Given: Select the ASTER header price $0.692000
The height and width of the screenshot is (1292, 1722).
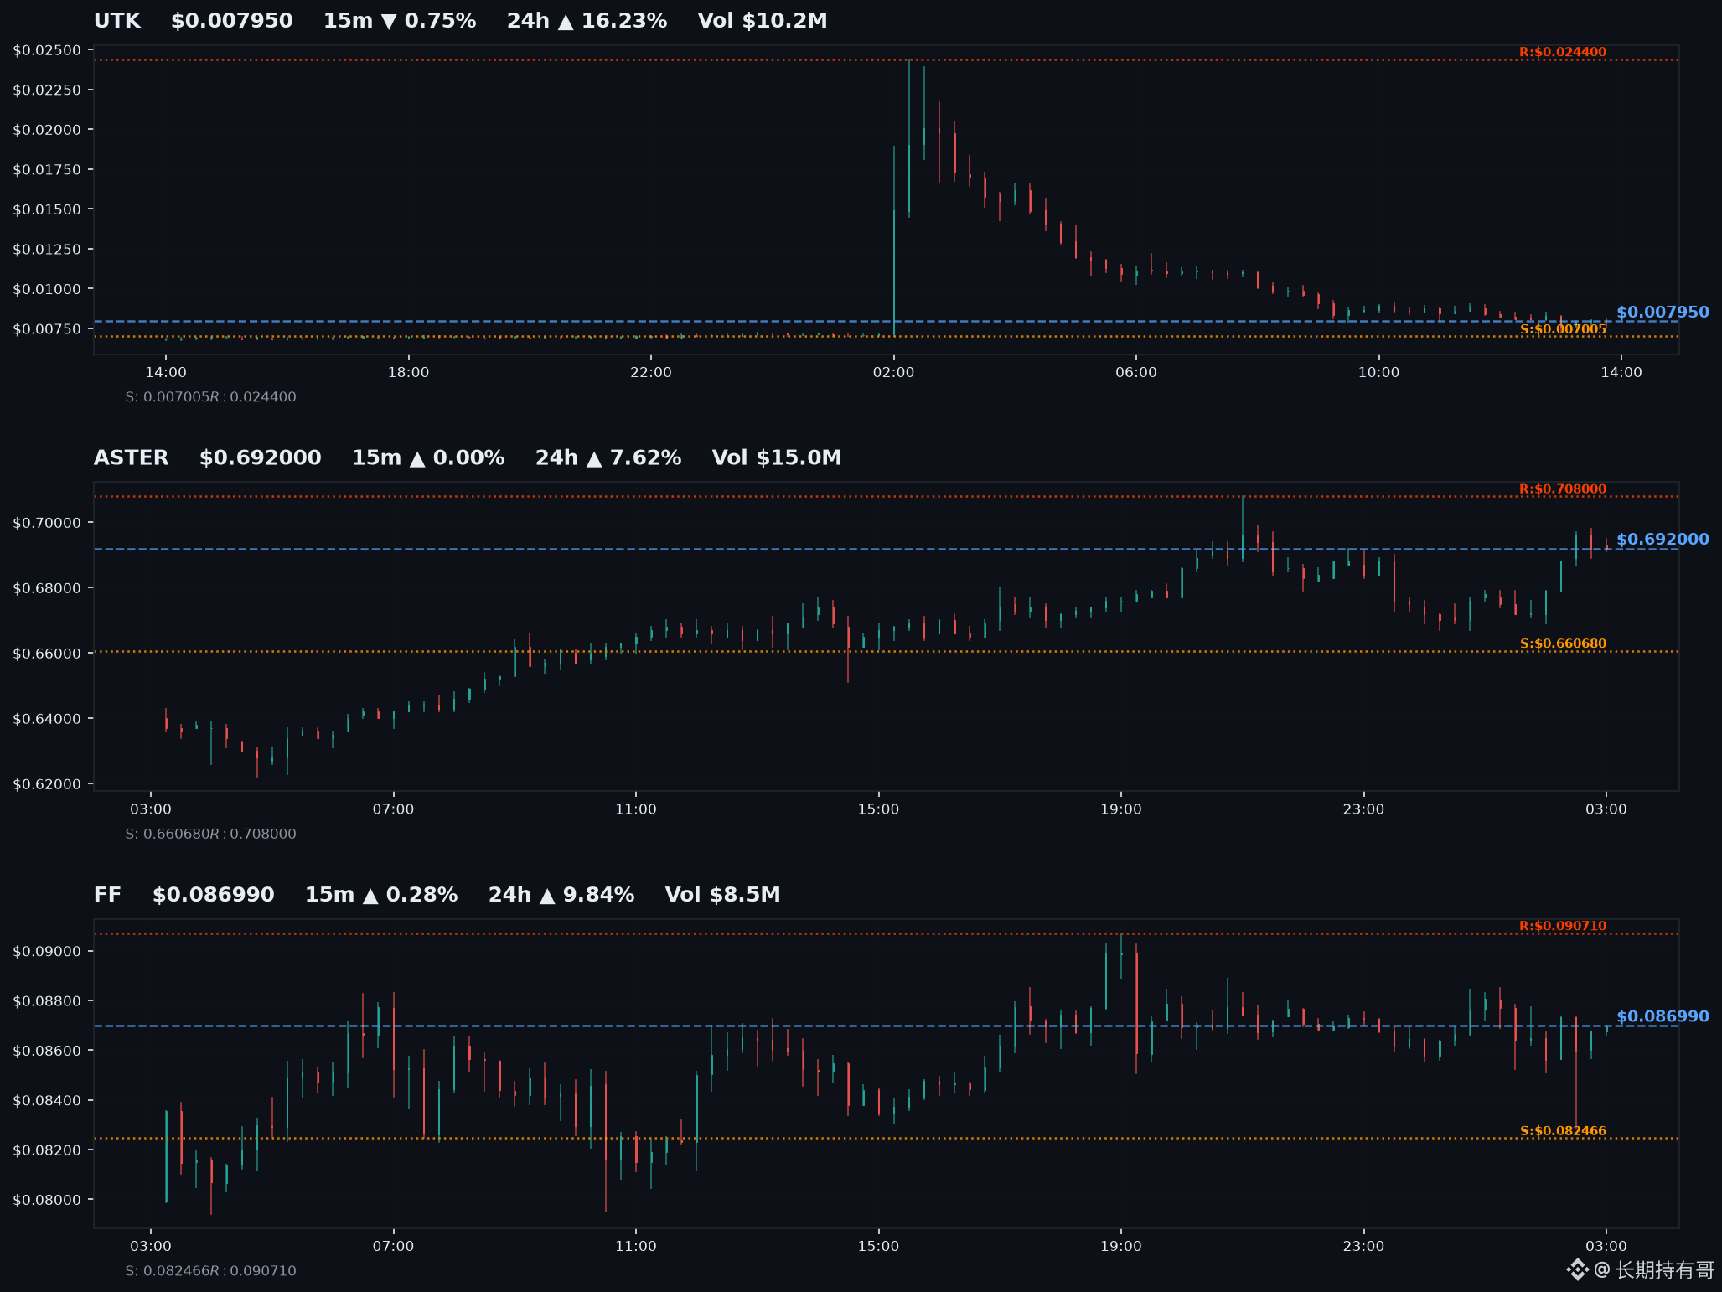Looking at the screenshot, I should tap(261, 458).
